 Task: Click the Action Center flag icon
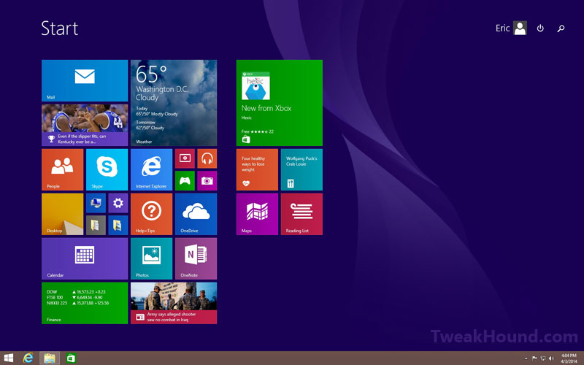[534, 358]
